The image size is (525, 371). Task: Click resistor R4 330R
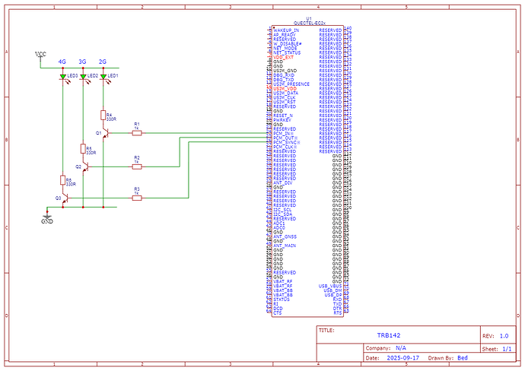click(103, 115)
